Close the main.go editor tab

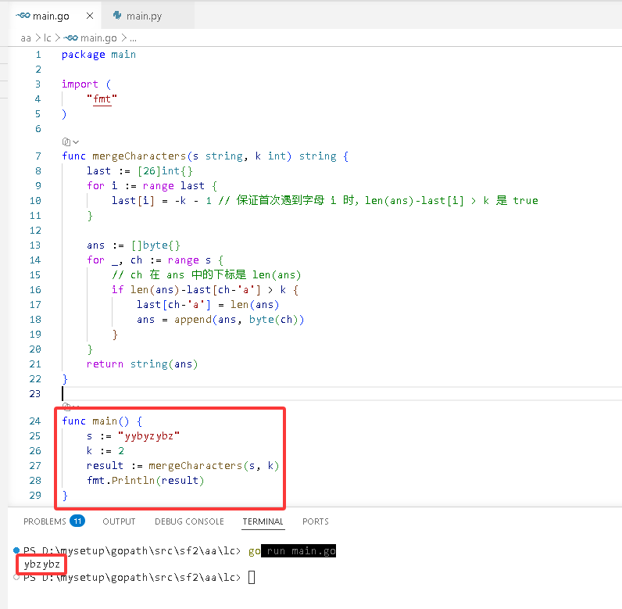tap(90, 16)
